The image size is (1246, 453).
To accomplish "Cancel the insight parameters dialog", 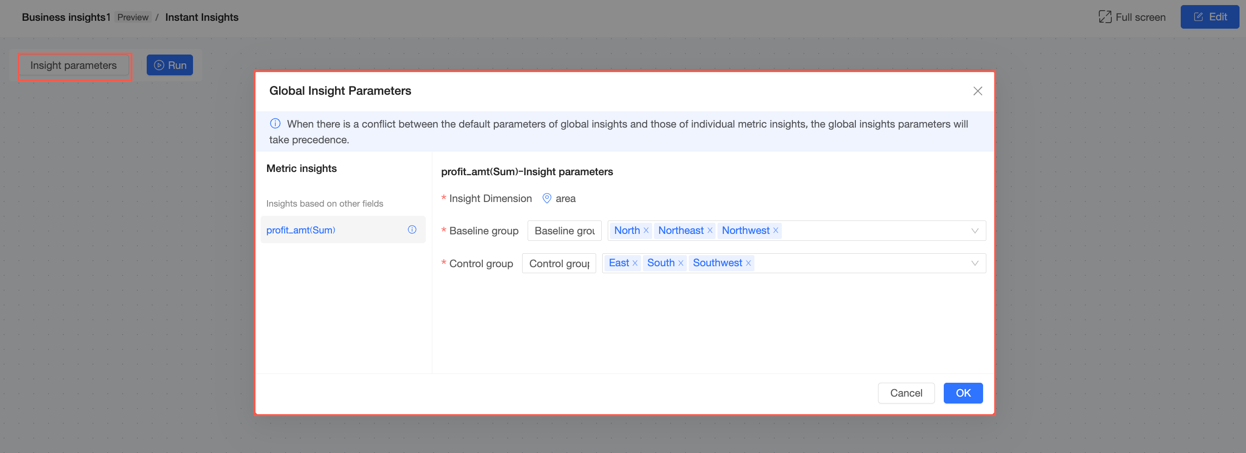I will [905, 392].
